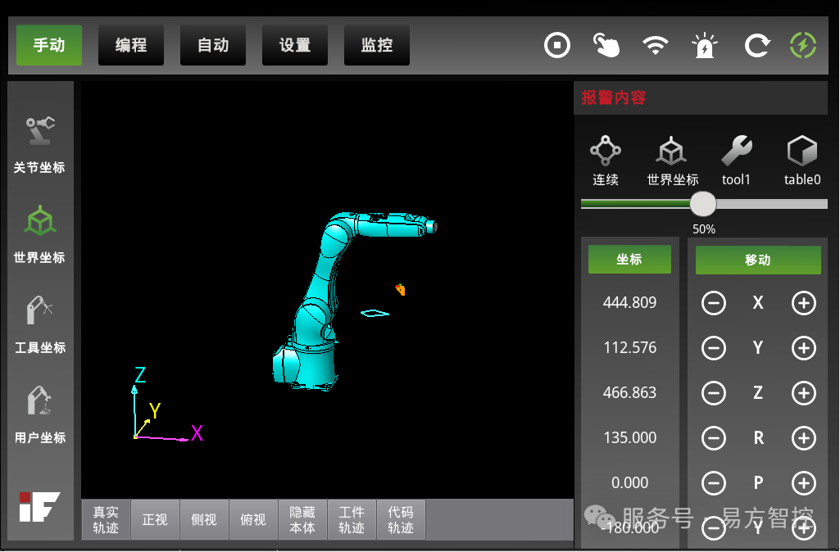Increase Y axis with plus button

point(804,348)
